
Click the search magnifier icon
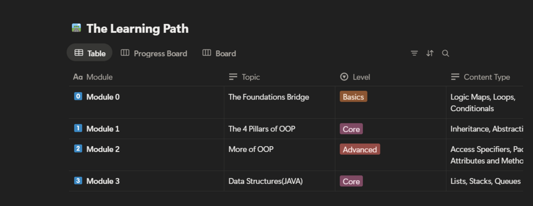tap(445, 53)
